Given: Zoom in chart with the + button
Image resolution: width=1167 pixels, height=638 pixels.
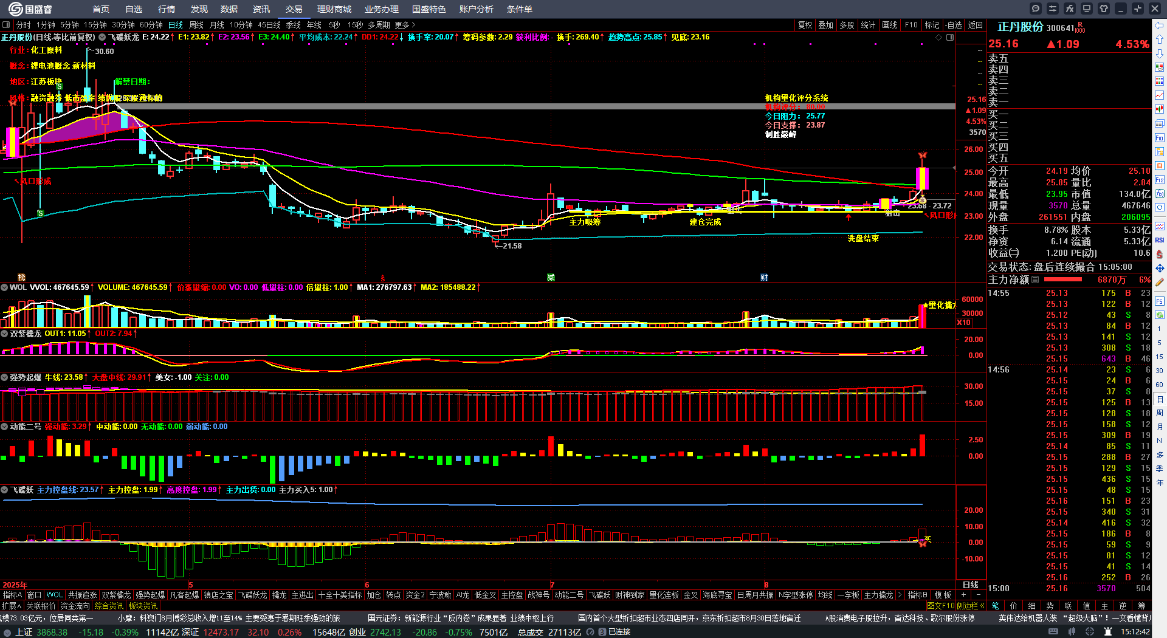Looking at the screenshot, I should click(x=963, y=595).
